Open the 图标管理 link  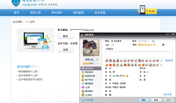click(169, 61)
